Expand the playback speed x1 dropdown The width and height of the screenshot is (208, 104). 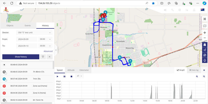(x=80, y=76)
